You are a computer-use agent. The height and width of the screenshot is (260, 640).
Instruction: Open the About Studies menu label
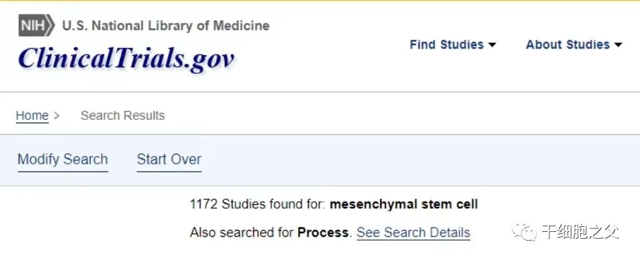point(567,44)
